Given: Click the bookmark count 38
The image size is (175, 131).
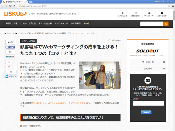Looking at the screenshot, I should coord(11,72).
